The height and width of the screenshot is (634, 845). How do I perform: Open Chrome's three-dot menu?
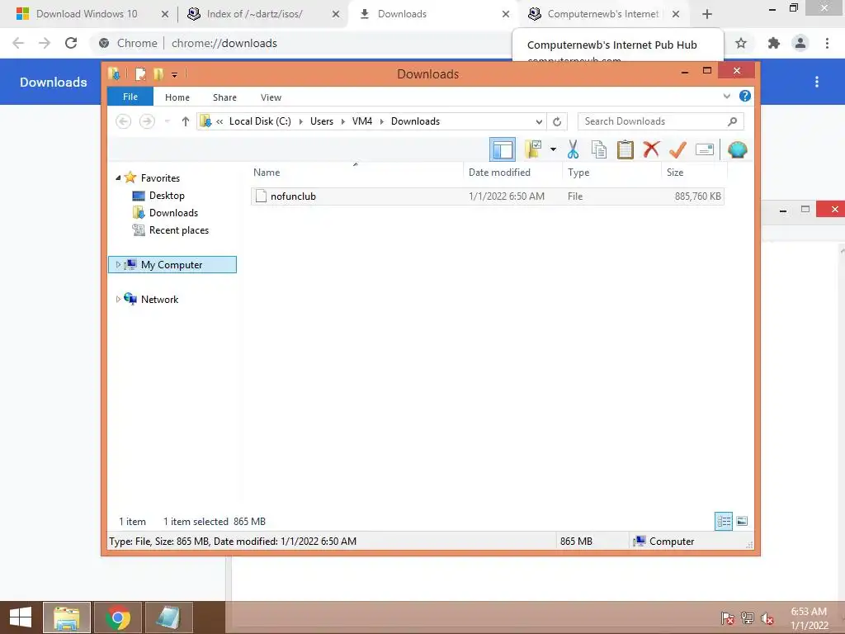click(827, 43)
